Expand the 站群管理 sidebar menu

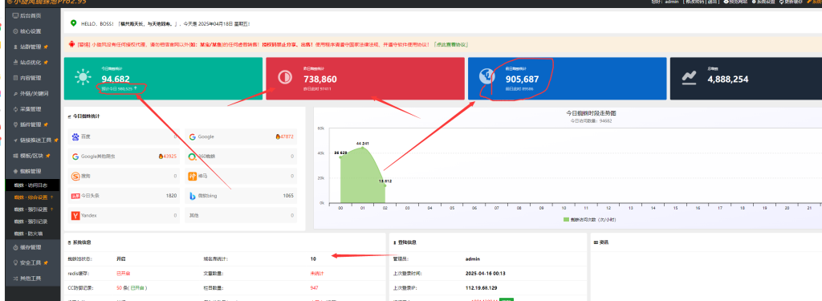point(31,47)
